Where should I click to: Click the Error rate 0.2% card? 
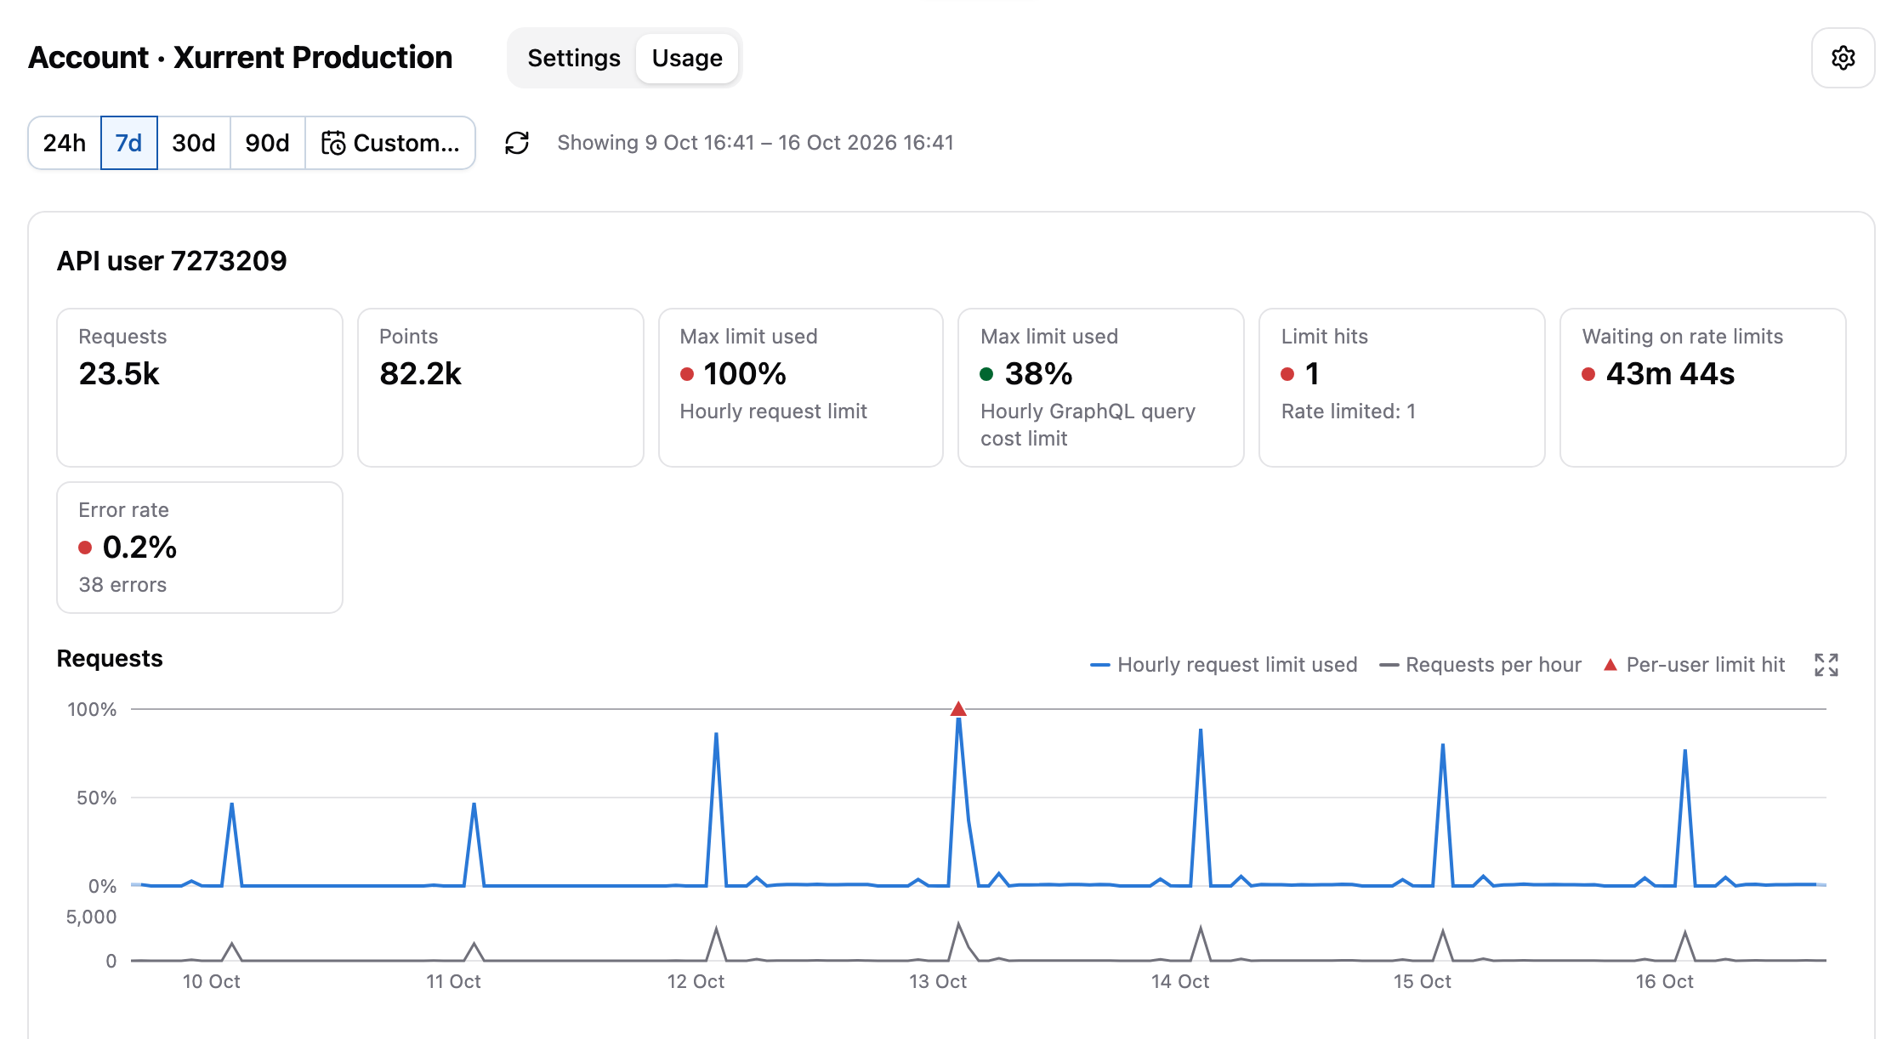click(200, 548)
